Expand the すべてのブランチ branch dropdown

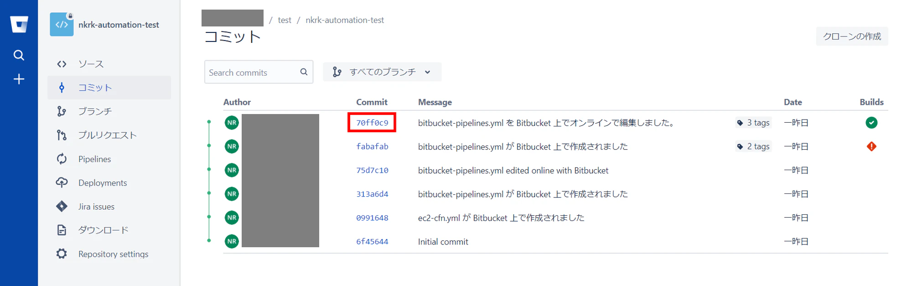382,72
